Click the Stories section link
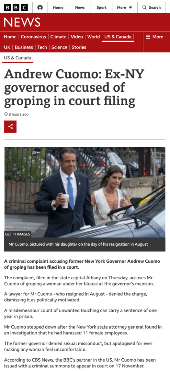Image resolution: width=170 pixels, height=371 pixels. [x=79, y=47]
